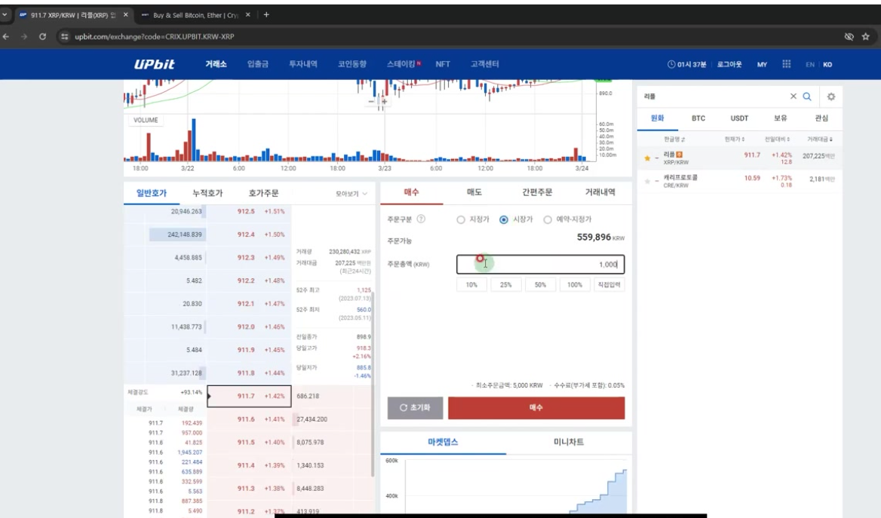Switch to the 거래소 menu
Viewport: 881px width, 518px height.
point(216,64)
